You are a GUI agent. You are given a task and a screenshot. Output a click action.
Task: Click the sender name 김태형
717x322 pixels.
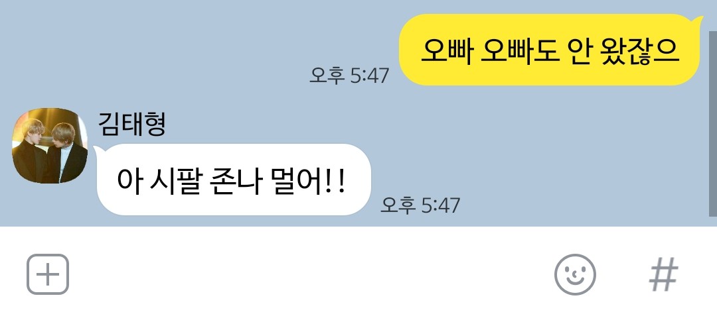tap(131, 124)
